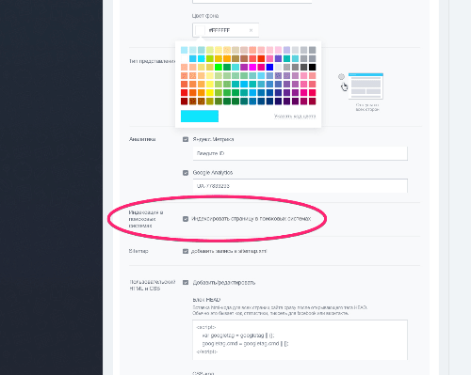Viewport: 471px width, 375px height.
Task: Open the specify color code link
Action: 295,117
